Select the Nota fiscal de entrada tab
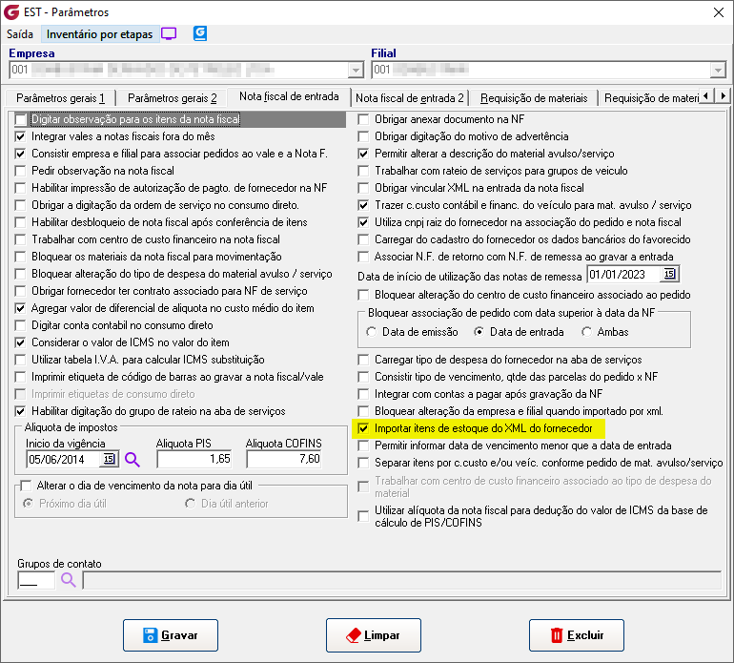The image size is (734, 663). 289,96
